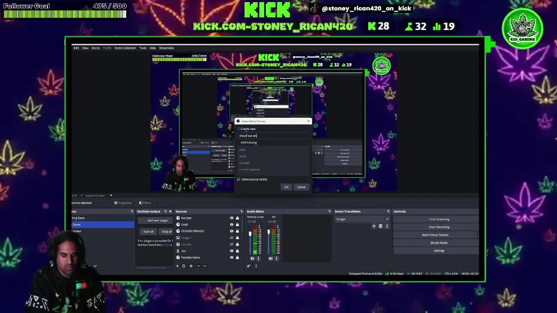Viewport: 557px width, 313px height.
Task: Open the Edit menu
Action: click(76, 48)
